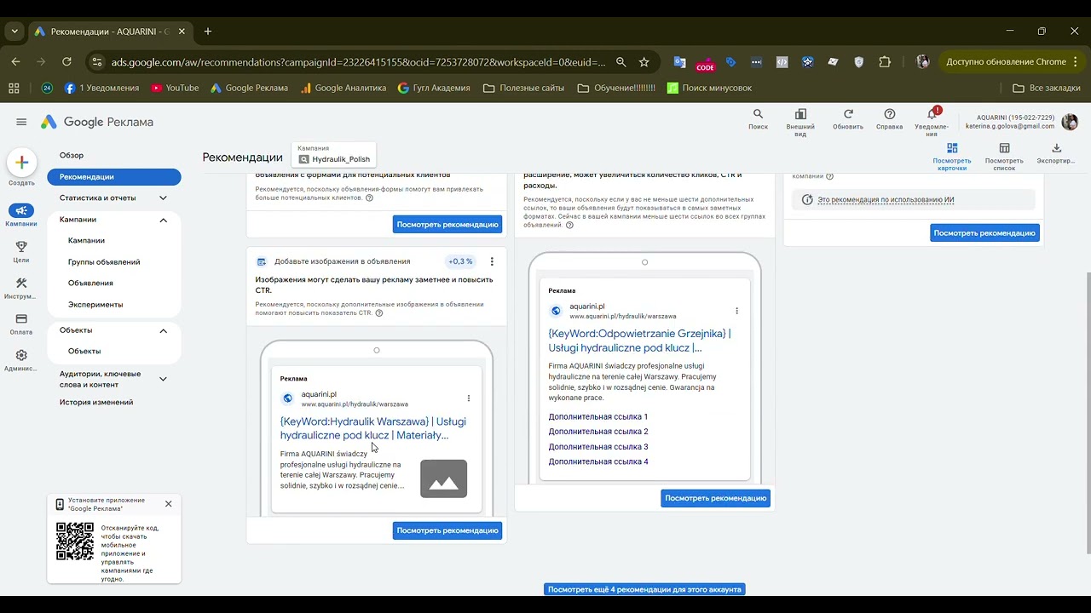View recommendation on the AI recommendation card
1091x613 pixels.
(984, 232)
